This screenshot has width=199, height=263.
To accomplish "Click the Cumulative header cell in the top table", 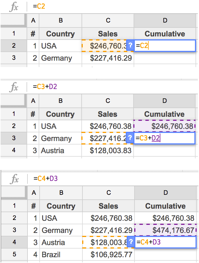I will 165,34.
